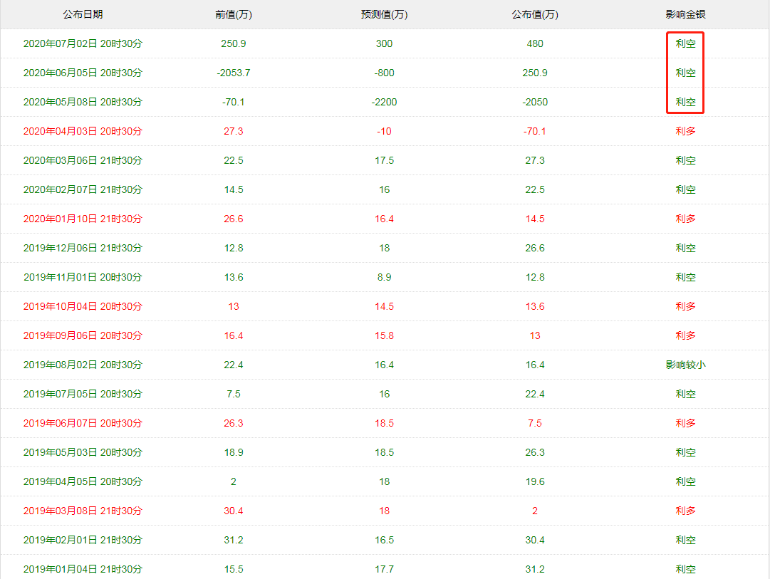Click previous value -2053.7
This screenshot has width=770, height=579.
tap(233, 73)
